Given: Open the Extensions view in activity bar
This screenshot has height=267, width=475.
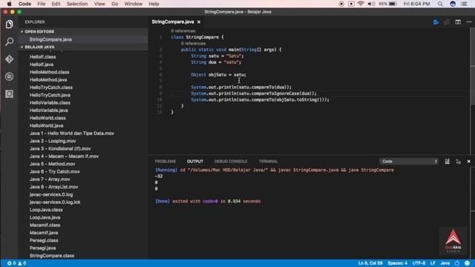Looking at the screenshot, I should pos(9,94).
